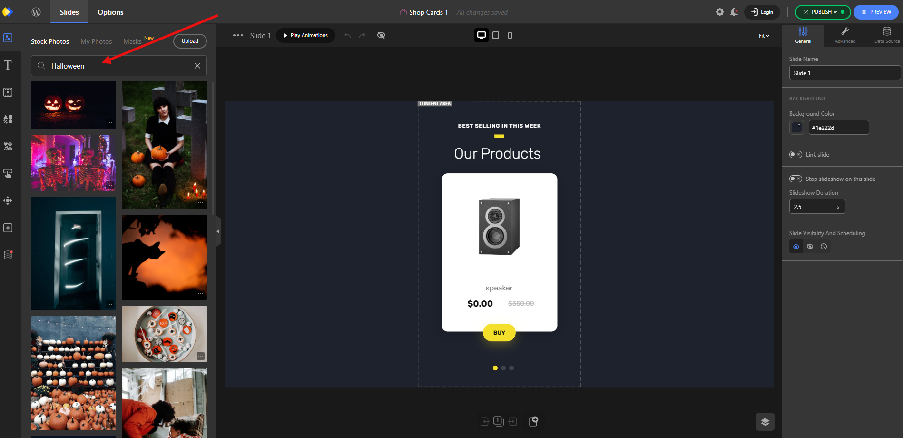The height and width of the screenshot is (438, 903).
Task: Switch to desktop device view
Action: coord(481,35)
